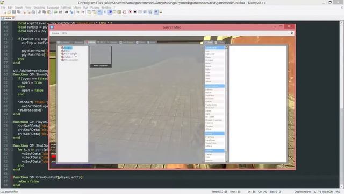Open the Replace tool icon
The image size is (344, 194).
tap(71, 12)
